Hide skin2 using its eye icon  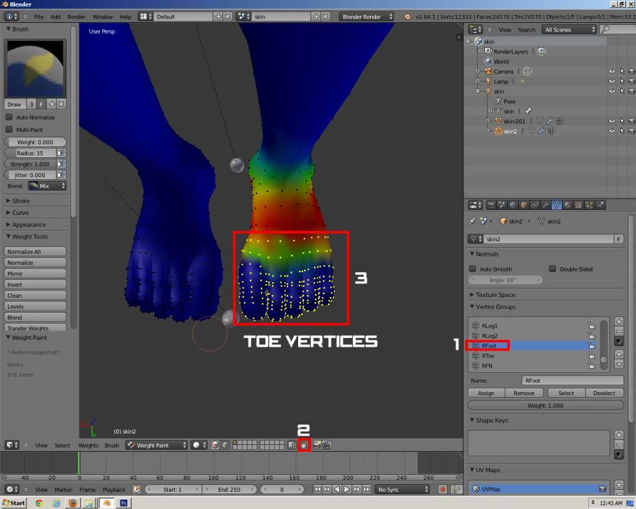coord(612,131)
